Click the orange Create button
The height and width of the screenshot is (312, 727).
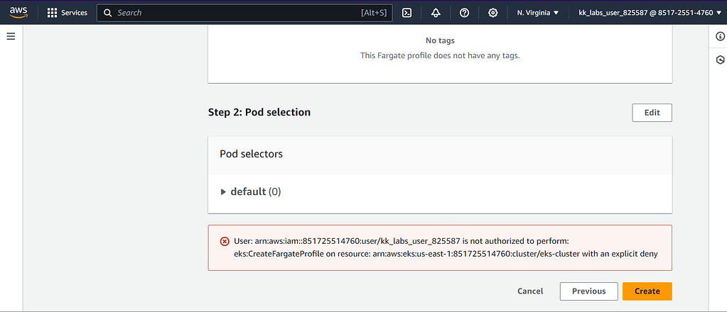click(x=647, y=291)
